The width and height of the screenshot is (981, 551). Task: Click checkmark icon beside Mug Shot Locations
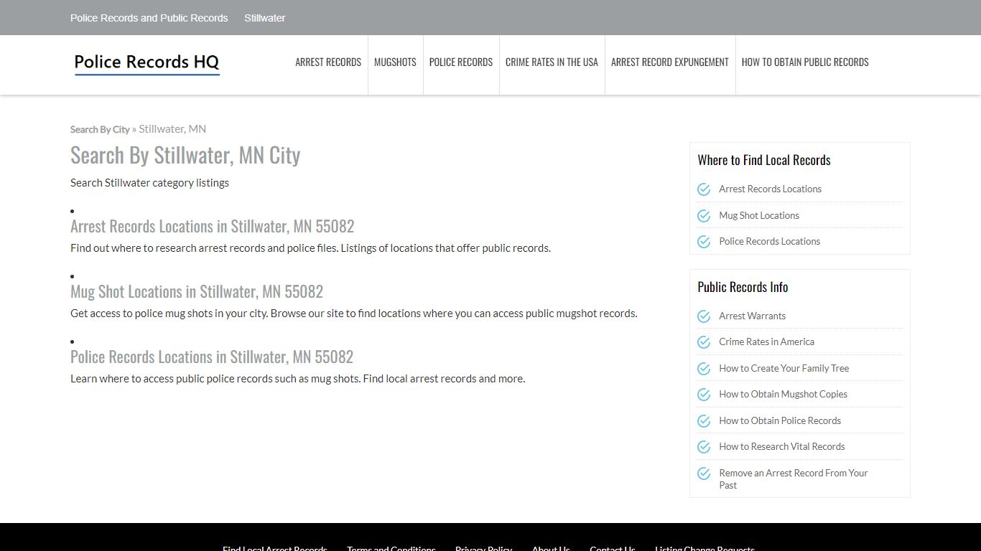click(x=704, y=216)
